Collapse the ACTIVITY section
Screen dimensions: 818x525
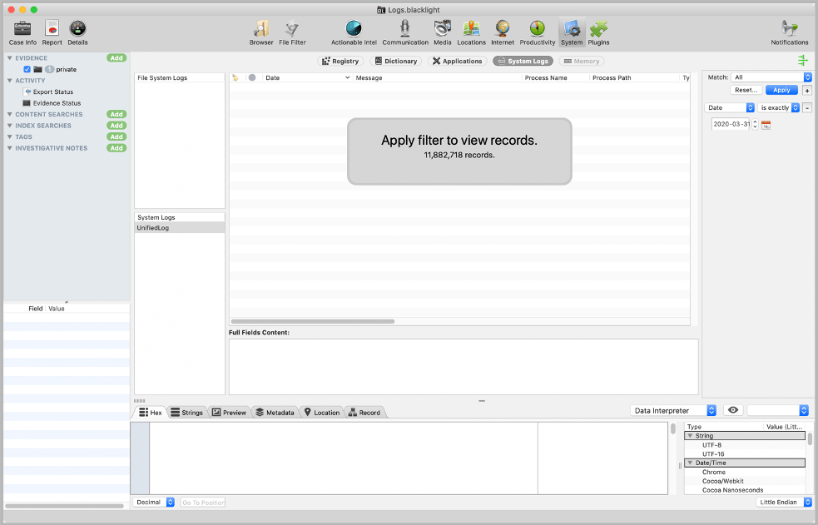(9, 81)
